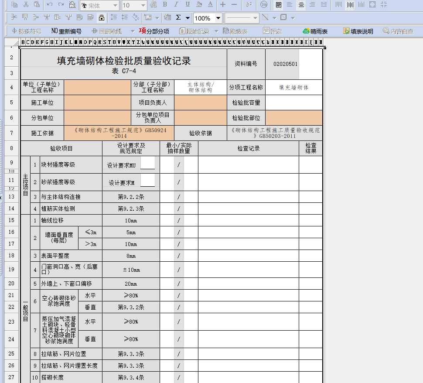The width and height of the screenshot is (423, 383).
Task: Click the full-screen expand icon
Action: 372,5
